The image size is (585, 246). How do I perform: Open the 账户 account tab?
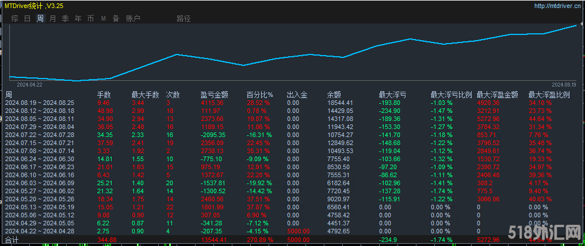[133, 18]
